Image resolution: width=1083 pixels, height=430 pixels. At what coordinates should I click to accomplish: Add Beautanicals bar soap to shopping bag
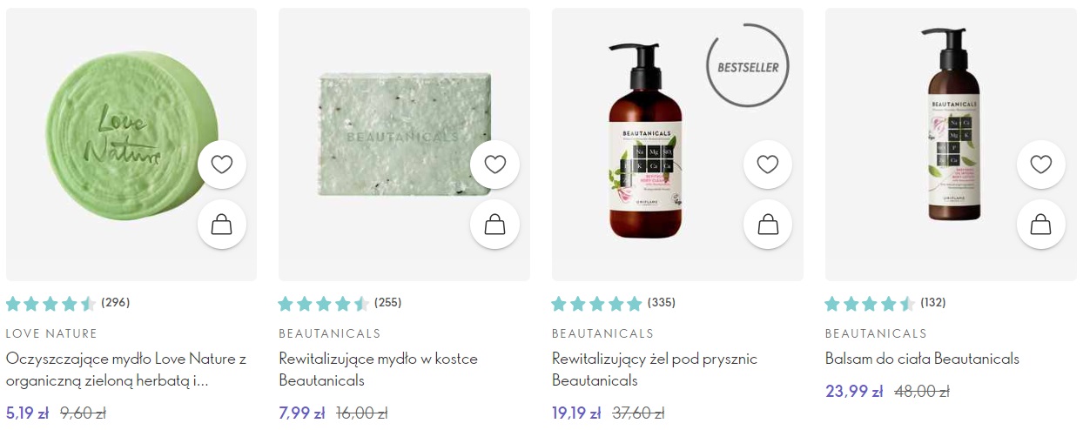tap(494, 225)
